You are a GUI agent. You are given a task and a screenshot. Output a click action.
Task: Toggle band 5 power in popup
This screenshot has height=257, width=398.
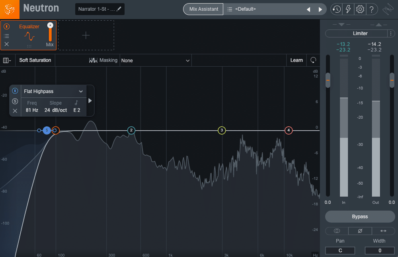click(15, 91)
